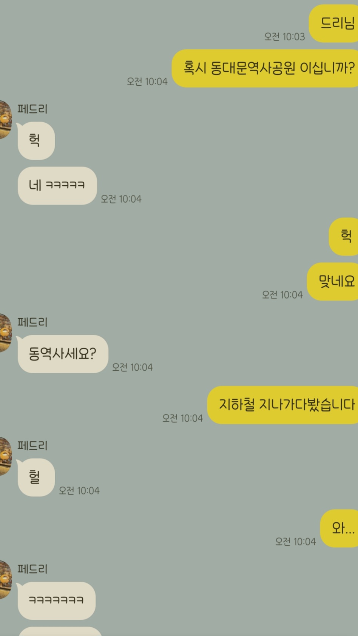Tap 페드리's avatar beside the 헐 message
This screenshot has width=358, height=636.
click(5, 456)
